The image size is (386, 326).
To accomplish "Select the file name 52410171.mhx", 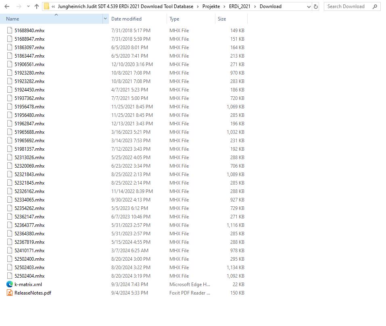I will click(x=29, y=250).
